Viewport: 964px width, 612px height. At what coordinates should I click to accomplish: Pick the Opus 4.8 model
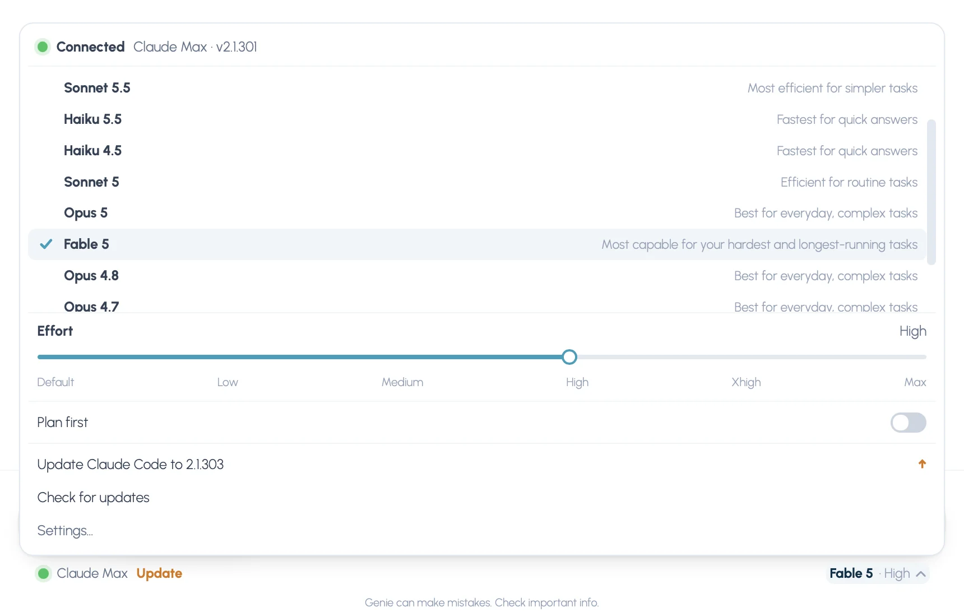tap(476, 276)
